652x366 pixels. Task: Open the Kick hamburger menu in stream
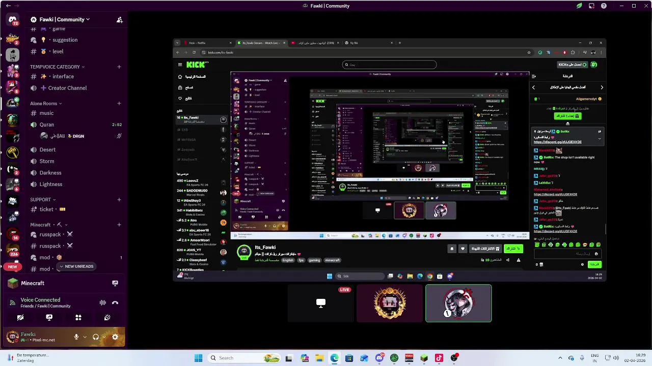(180, 65)
